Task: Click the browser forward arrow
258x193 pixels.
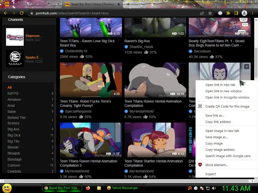Action: pos(14,13)
